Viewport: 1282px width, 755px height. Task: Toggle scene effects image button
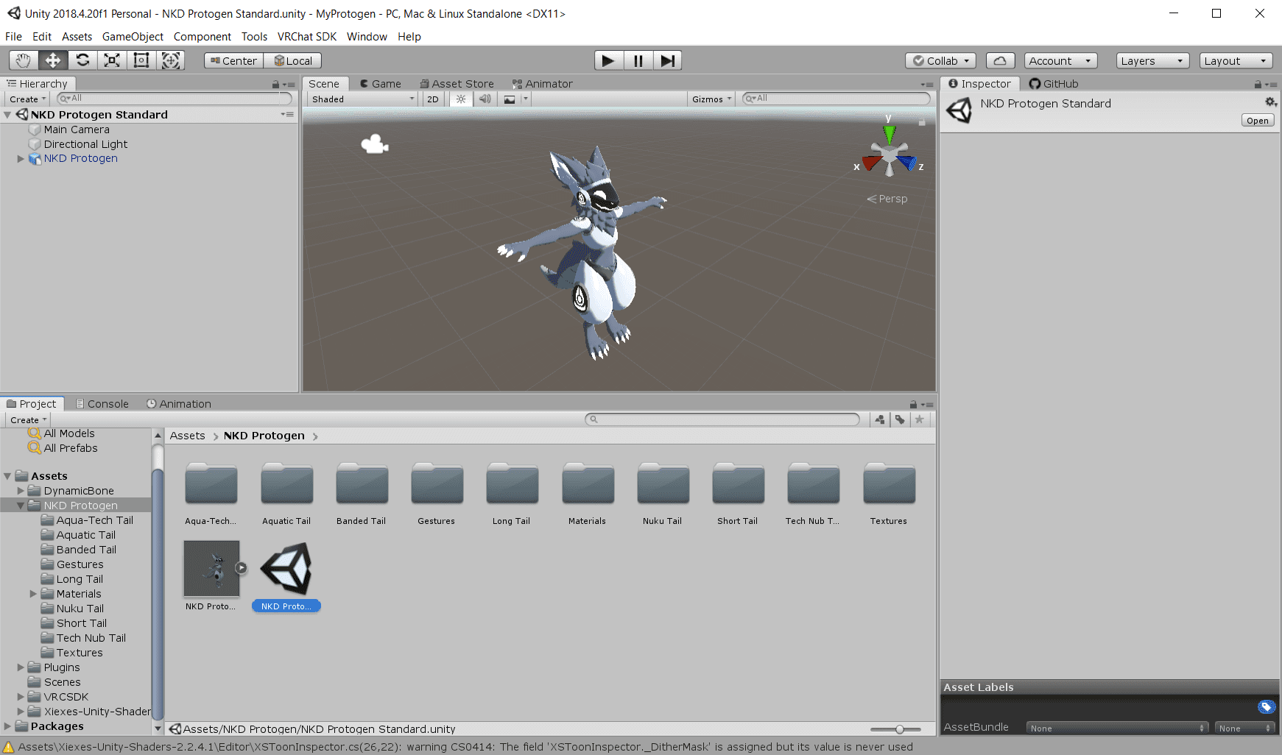(x=510, y=99)
